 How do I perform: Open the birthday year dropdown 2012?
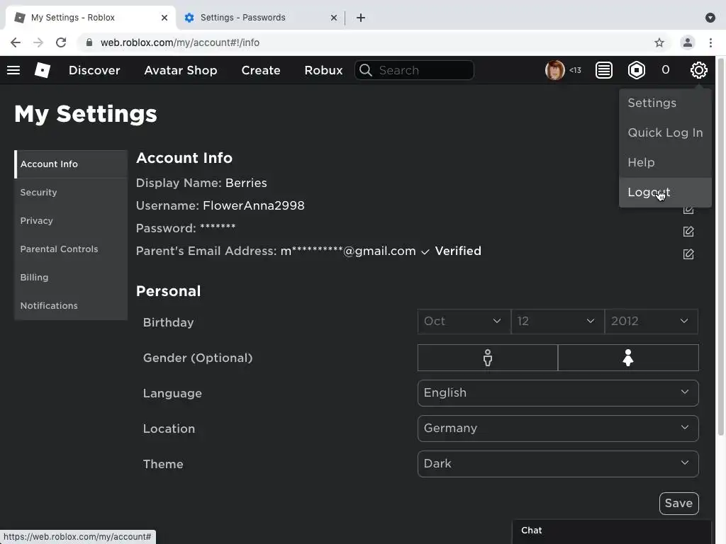(651, 321)
